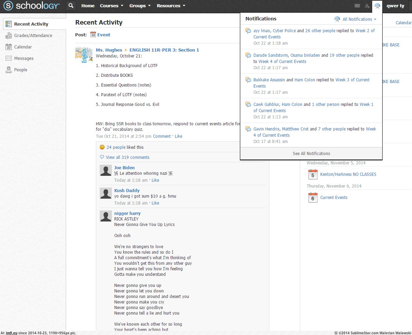Open the messages envelope icon in header

pos(357,6)
